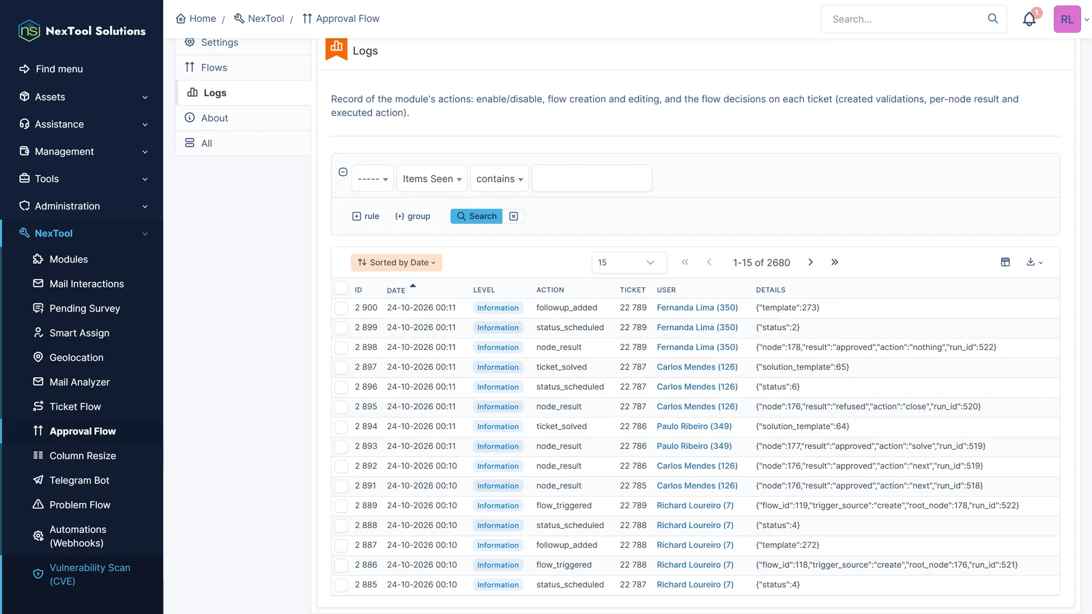Jump to the last page of logs
The image size is (1092, 614).
835,262
